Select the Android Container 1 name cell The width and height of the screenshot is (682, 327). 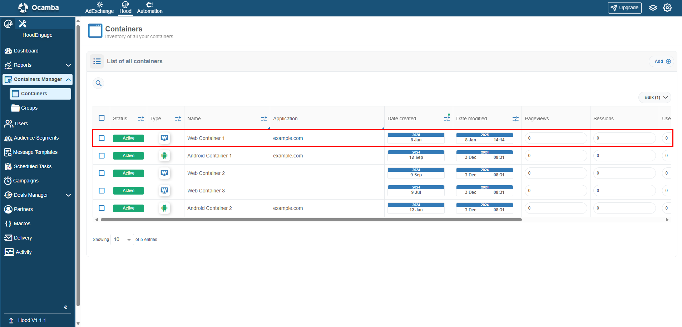227,156
